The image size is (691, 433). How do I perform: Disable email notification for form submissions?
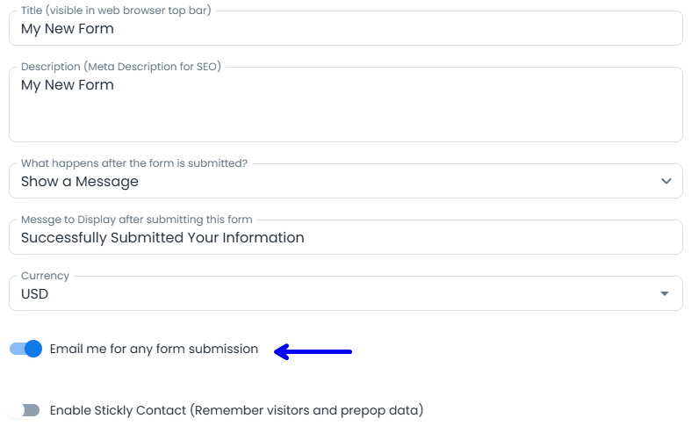coord(25,349)
